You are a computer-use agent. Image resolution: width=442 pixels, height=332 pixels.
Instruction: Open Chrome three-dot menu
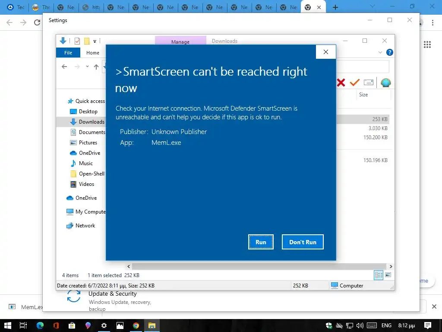pyautogui.click(x=433, y=22)
